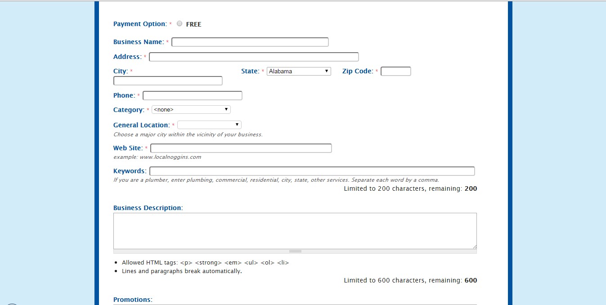Select the FREE payment option radio button
Image resolution: width=606 pixels, height=305 pixels.
point(180,24)
